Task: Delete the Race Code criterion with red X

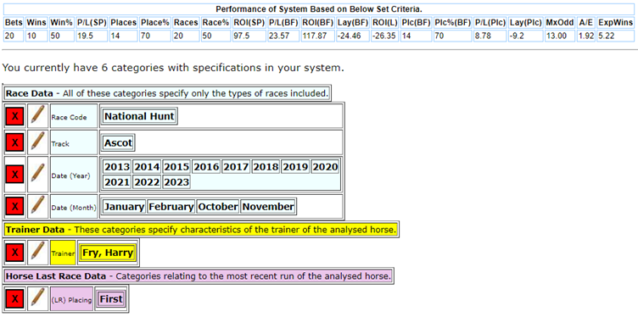Action: click(x=15, y=116)
